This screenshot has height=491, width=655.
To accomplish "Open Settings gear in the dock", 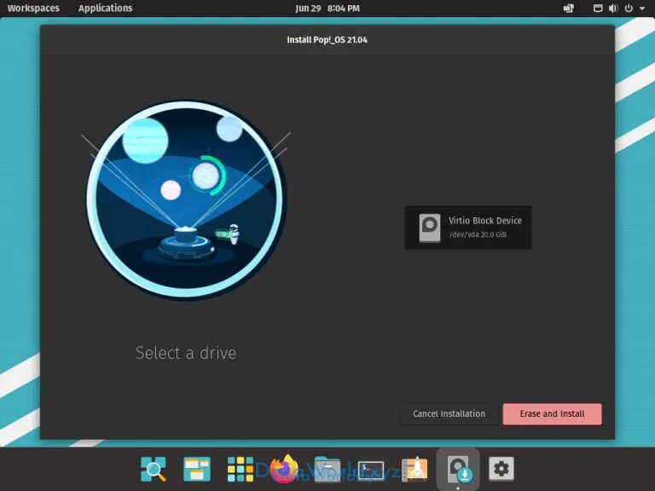I will [x=501, y=469].
